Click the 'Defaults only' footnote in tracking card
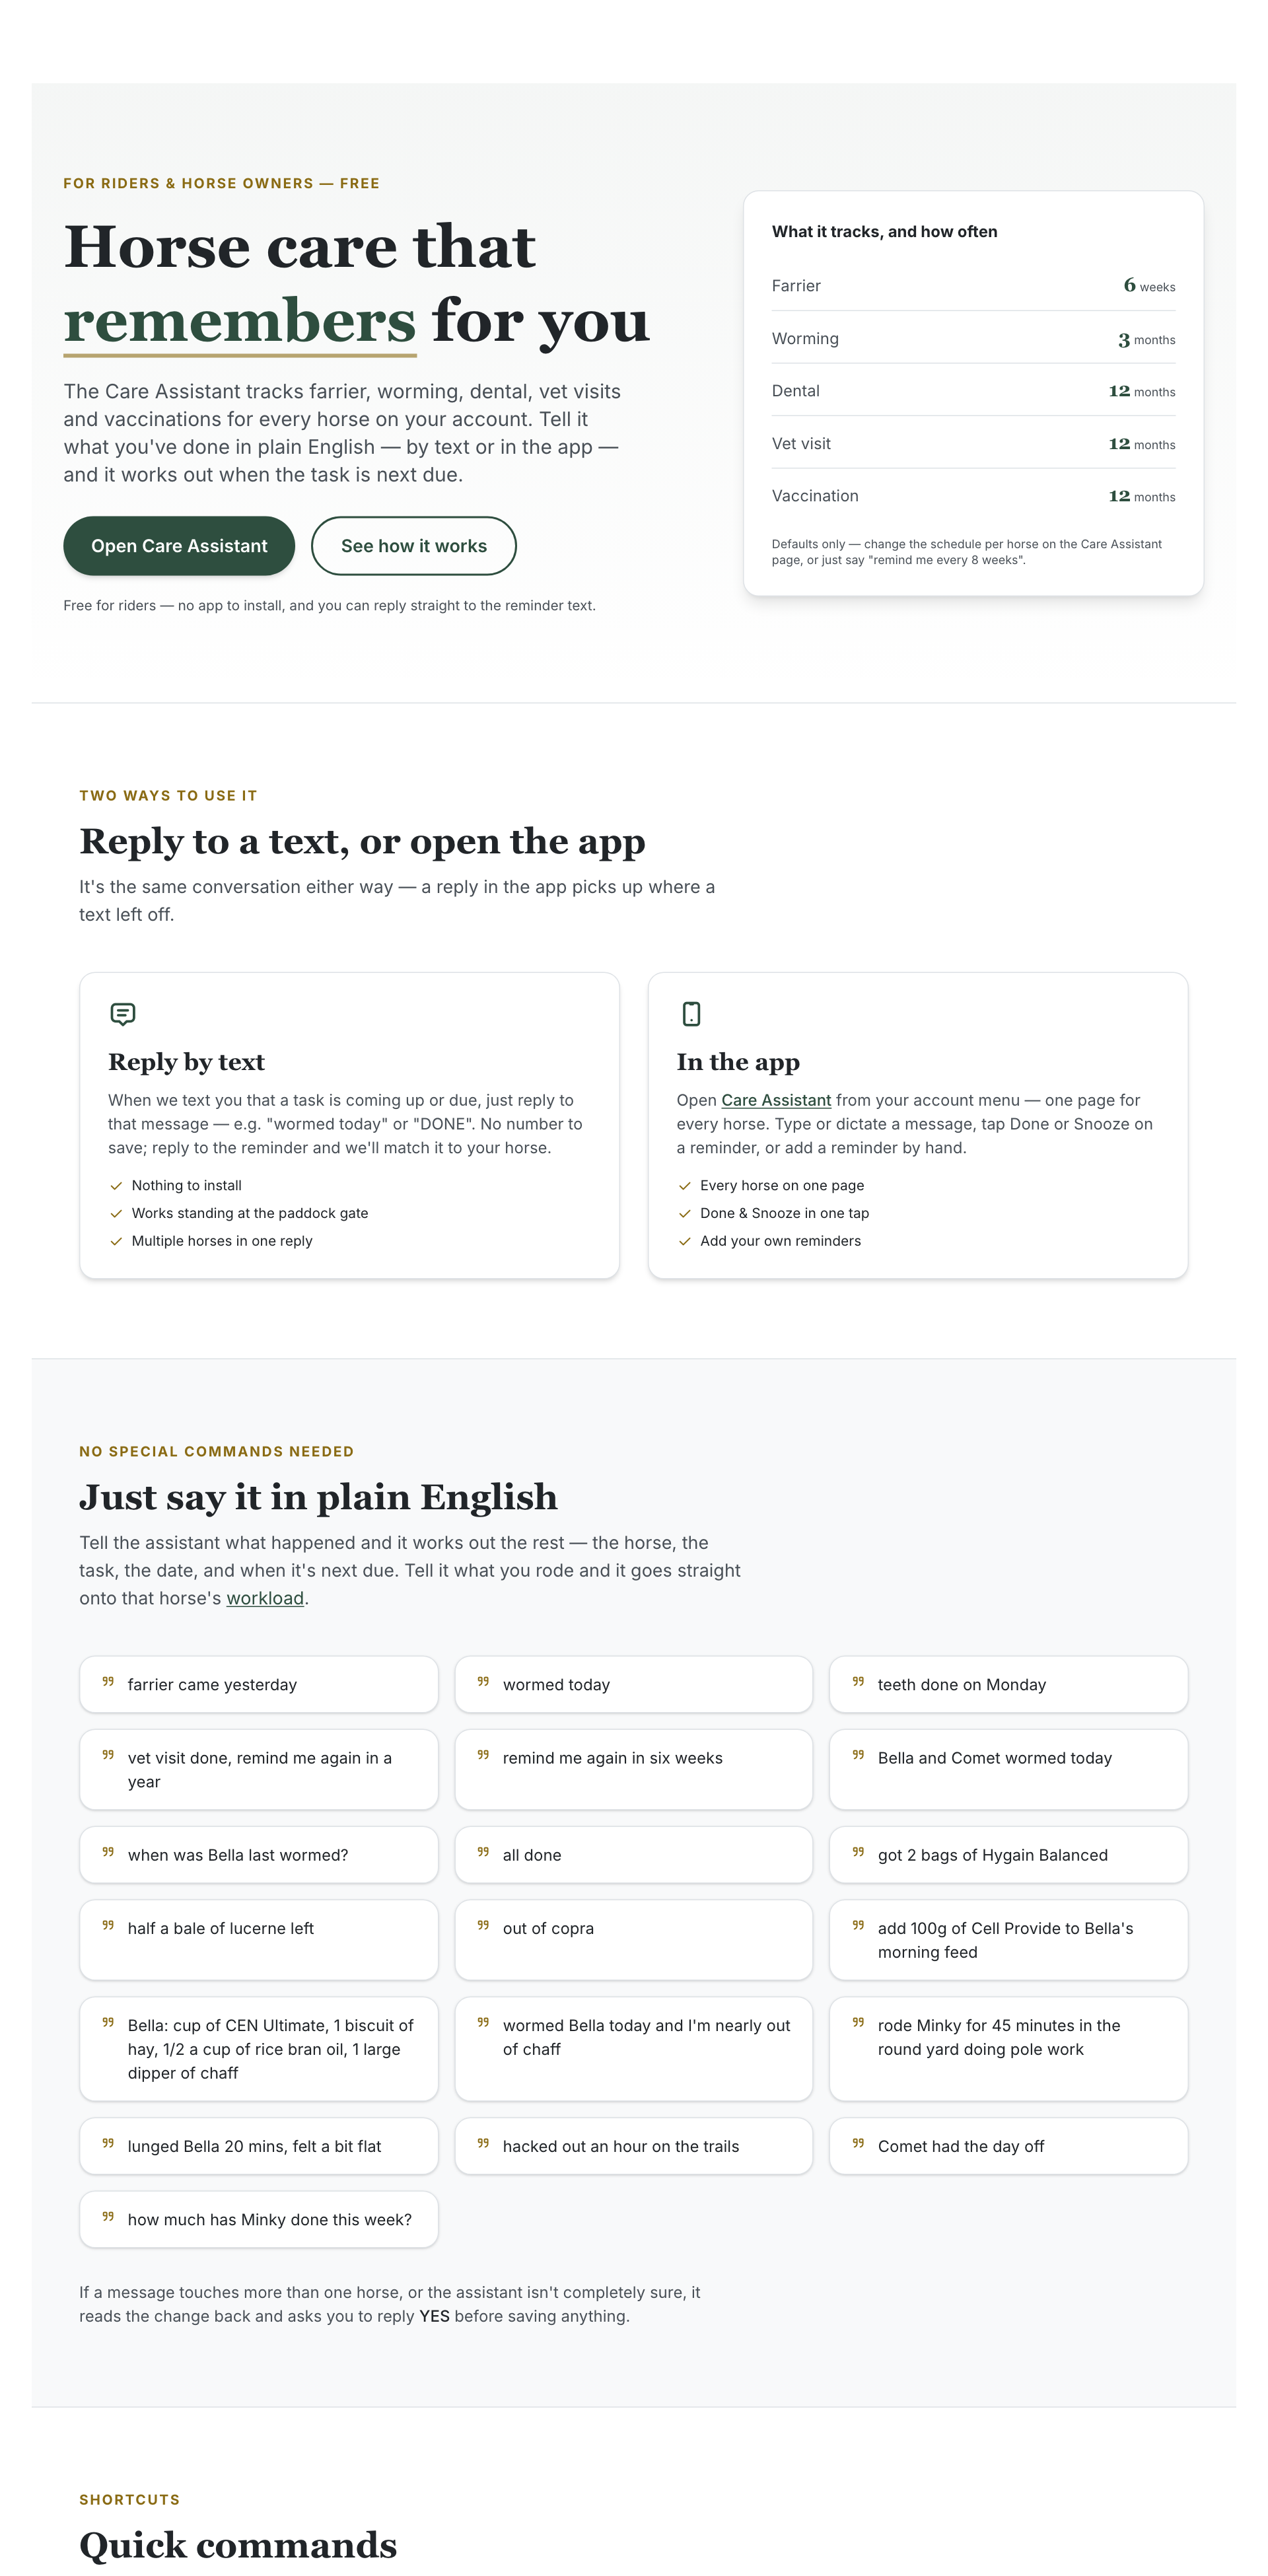This screenshot has height=2576, width=1268. 966,552
